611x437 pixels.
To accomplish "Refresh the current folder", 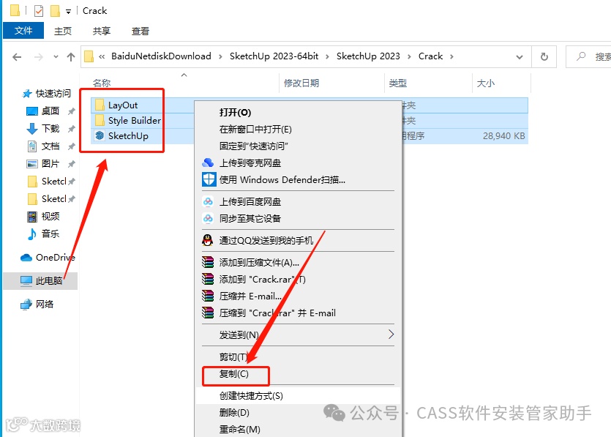I will coord(544,57).
